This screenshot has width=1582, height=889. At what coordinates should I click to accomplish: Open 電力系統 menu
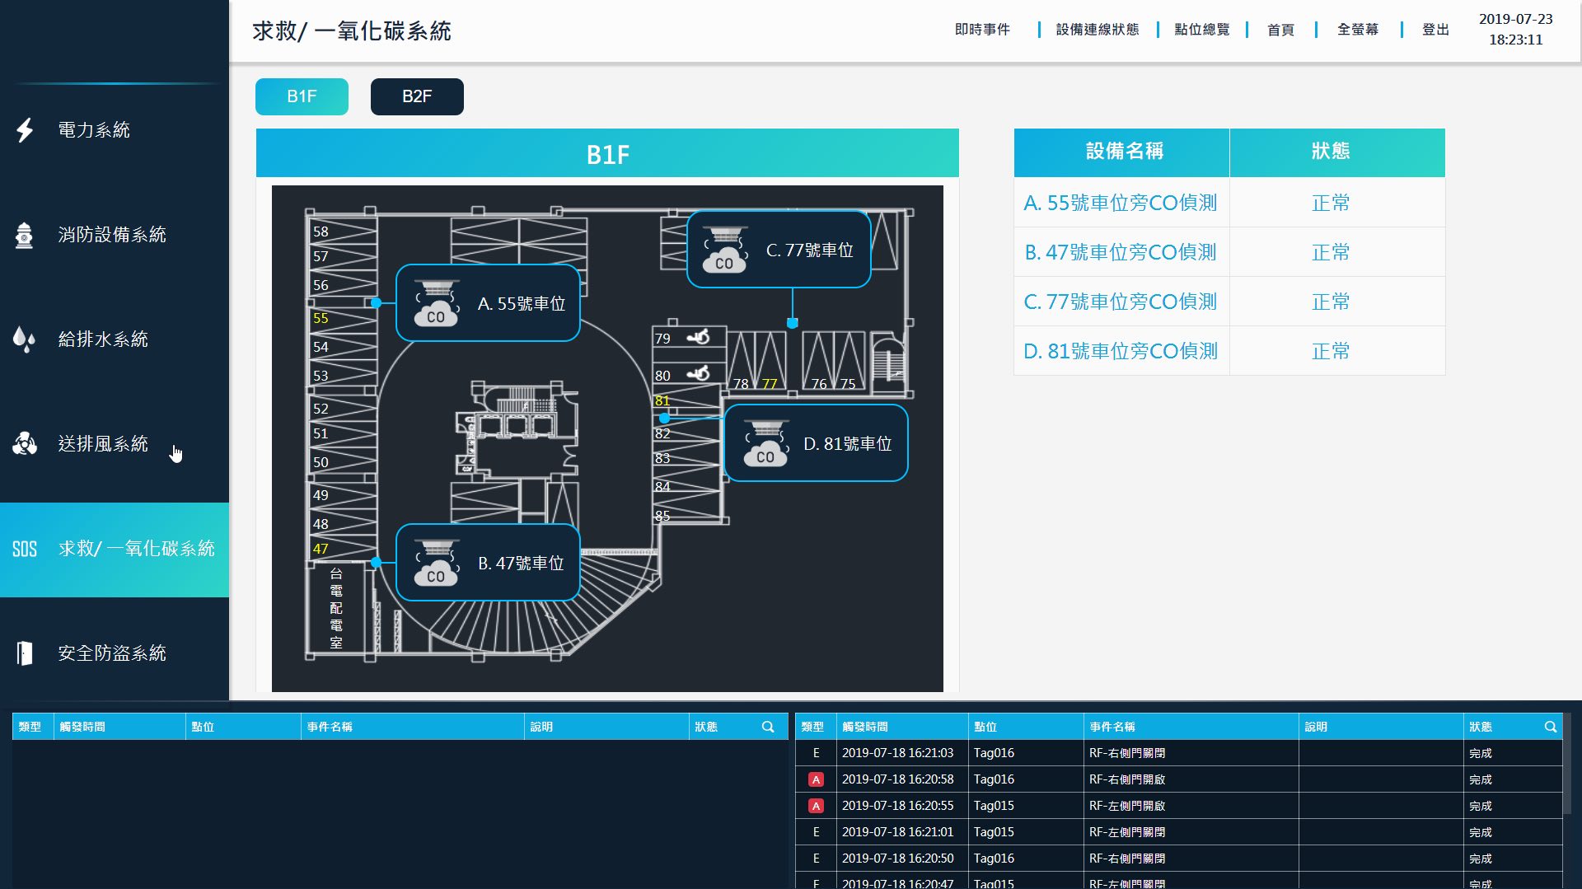click(115, 130)
